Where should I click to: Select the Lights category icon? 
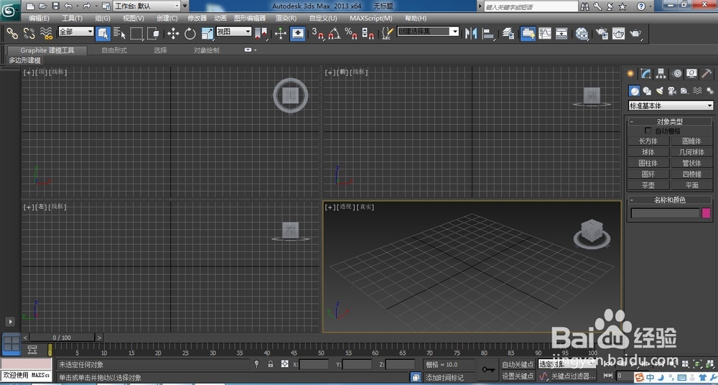tap(660, 91)
